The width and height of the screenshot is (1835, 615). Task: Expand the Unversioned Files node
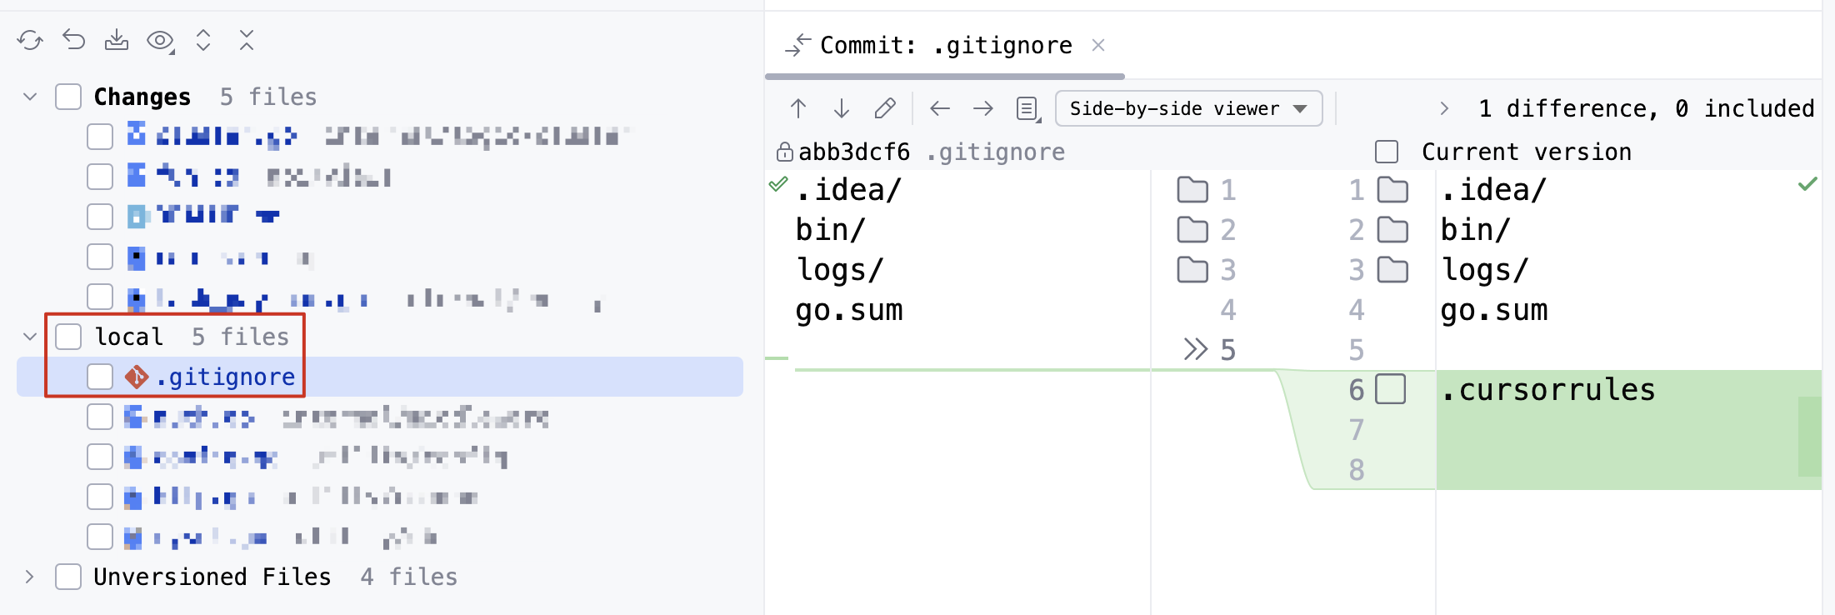[x=30, y=577]
